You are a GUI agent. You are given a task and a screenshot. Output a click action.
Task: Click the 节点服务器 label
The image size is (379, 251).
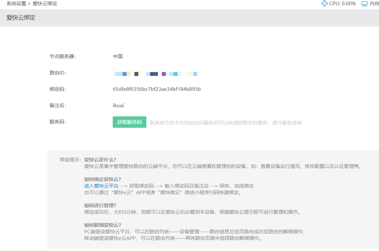pos(63,56)
